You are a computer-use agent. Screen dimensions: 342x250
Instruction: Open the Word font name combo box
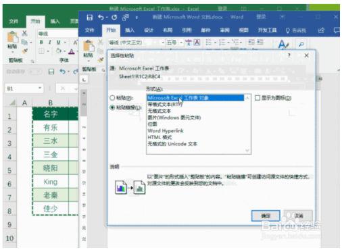(137, 43)
